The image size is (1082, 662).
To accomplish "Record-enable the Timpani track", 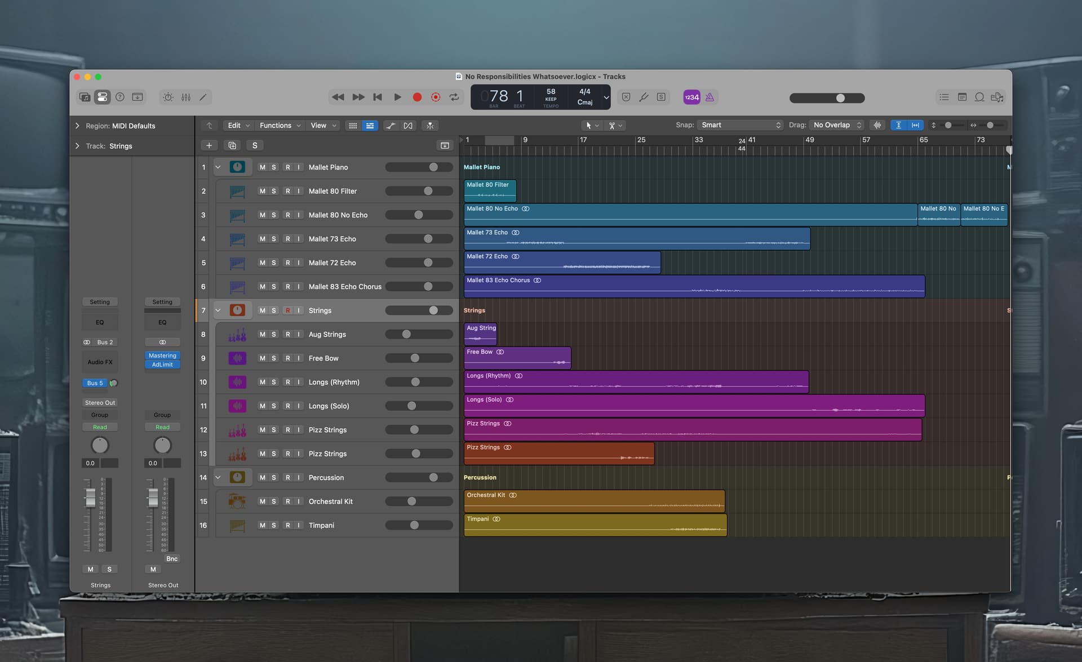I will [287, 525].
